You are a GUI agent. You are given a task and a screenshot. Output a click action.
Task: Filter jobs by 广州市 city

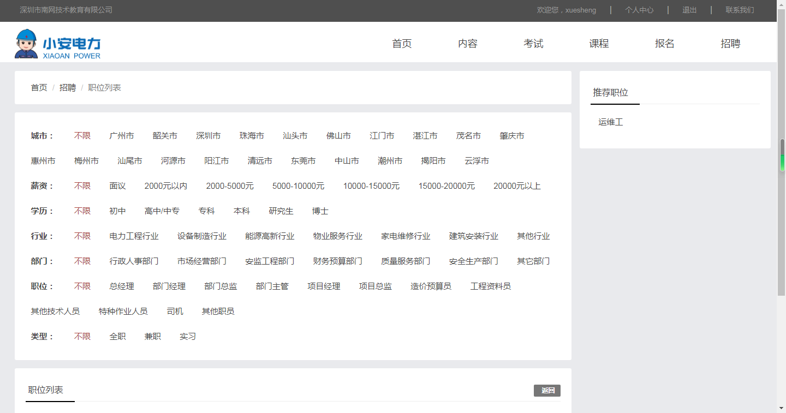pos(122,135)
